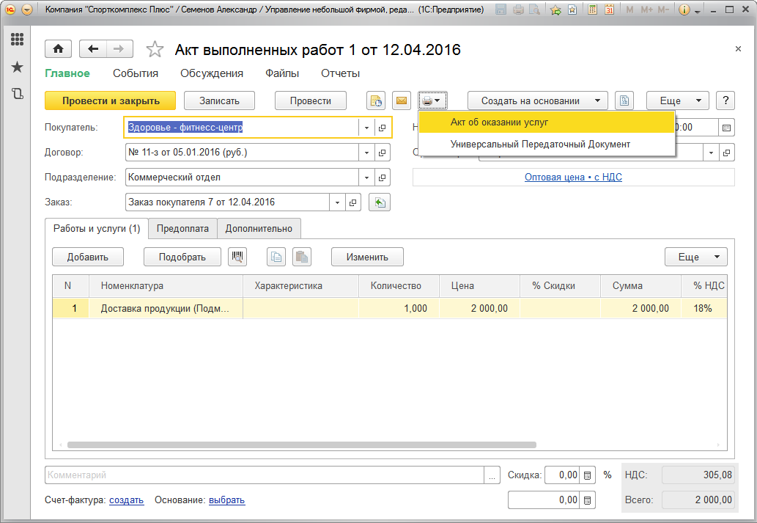
Task: Click the fill from order icon
Action: tap(378, 202)
